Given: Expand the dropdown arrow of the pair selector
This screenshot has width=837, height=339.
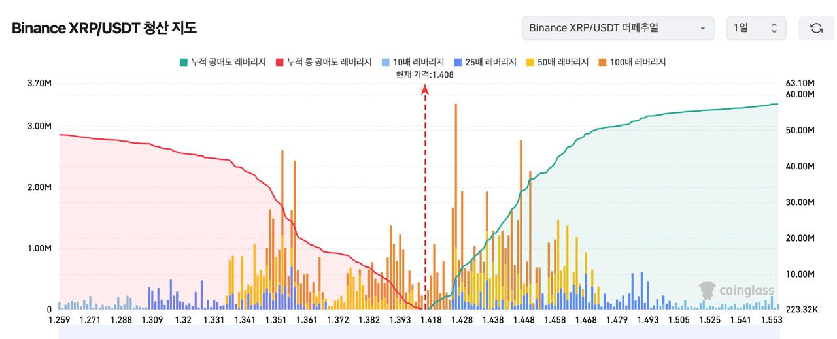Looking at the screenshot, I should click(703, 29).
